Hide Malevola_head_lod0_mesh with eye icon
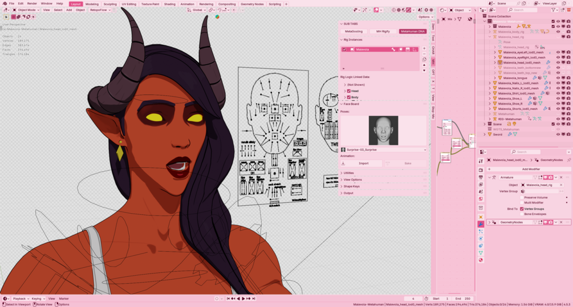 click(x=558, y=63)
